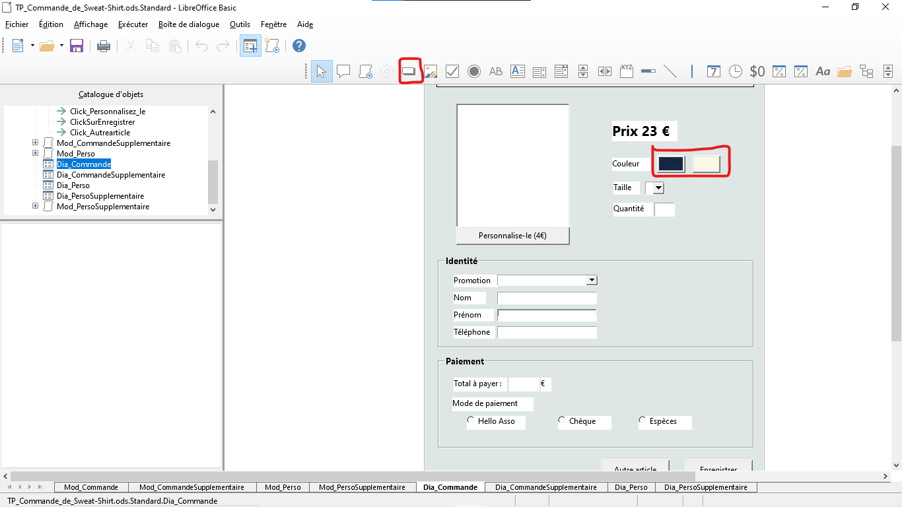Expand the Mod_Perso tree node

(35, 153)
